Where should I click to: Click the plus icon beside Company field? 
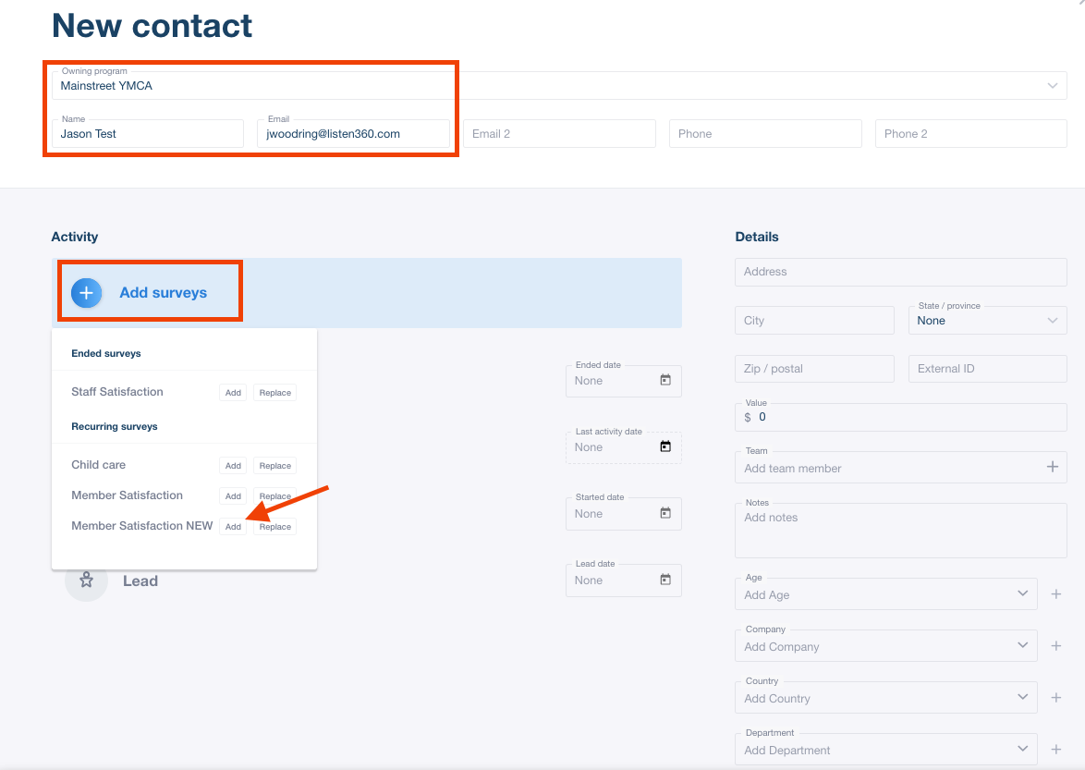coord(1056,645)
